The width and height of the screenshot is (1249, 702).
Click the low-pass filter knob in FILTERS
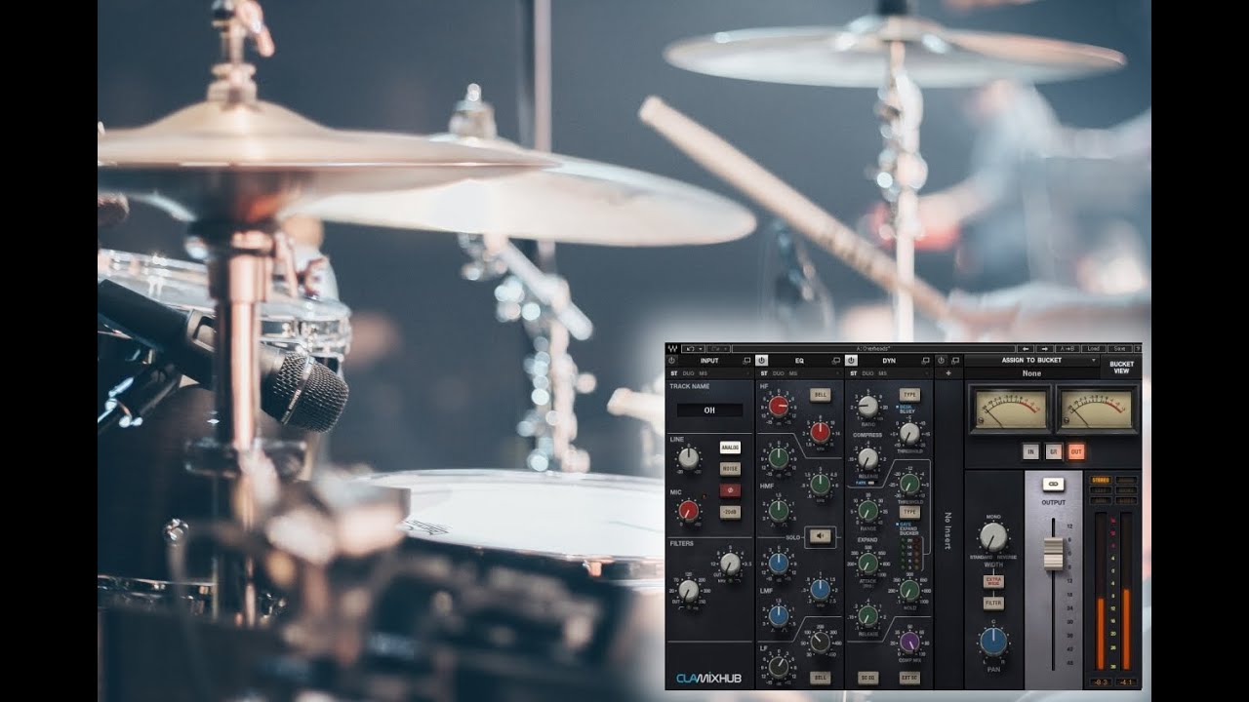(730, 563)
